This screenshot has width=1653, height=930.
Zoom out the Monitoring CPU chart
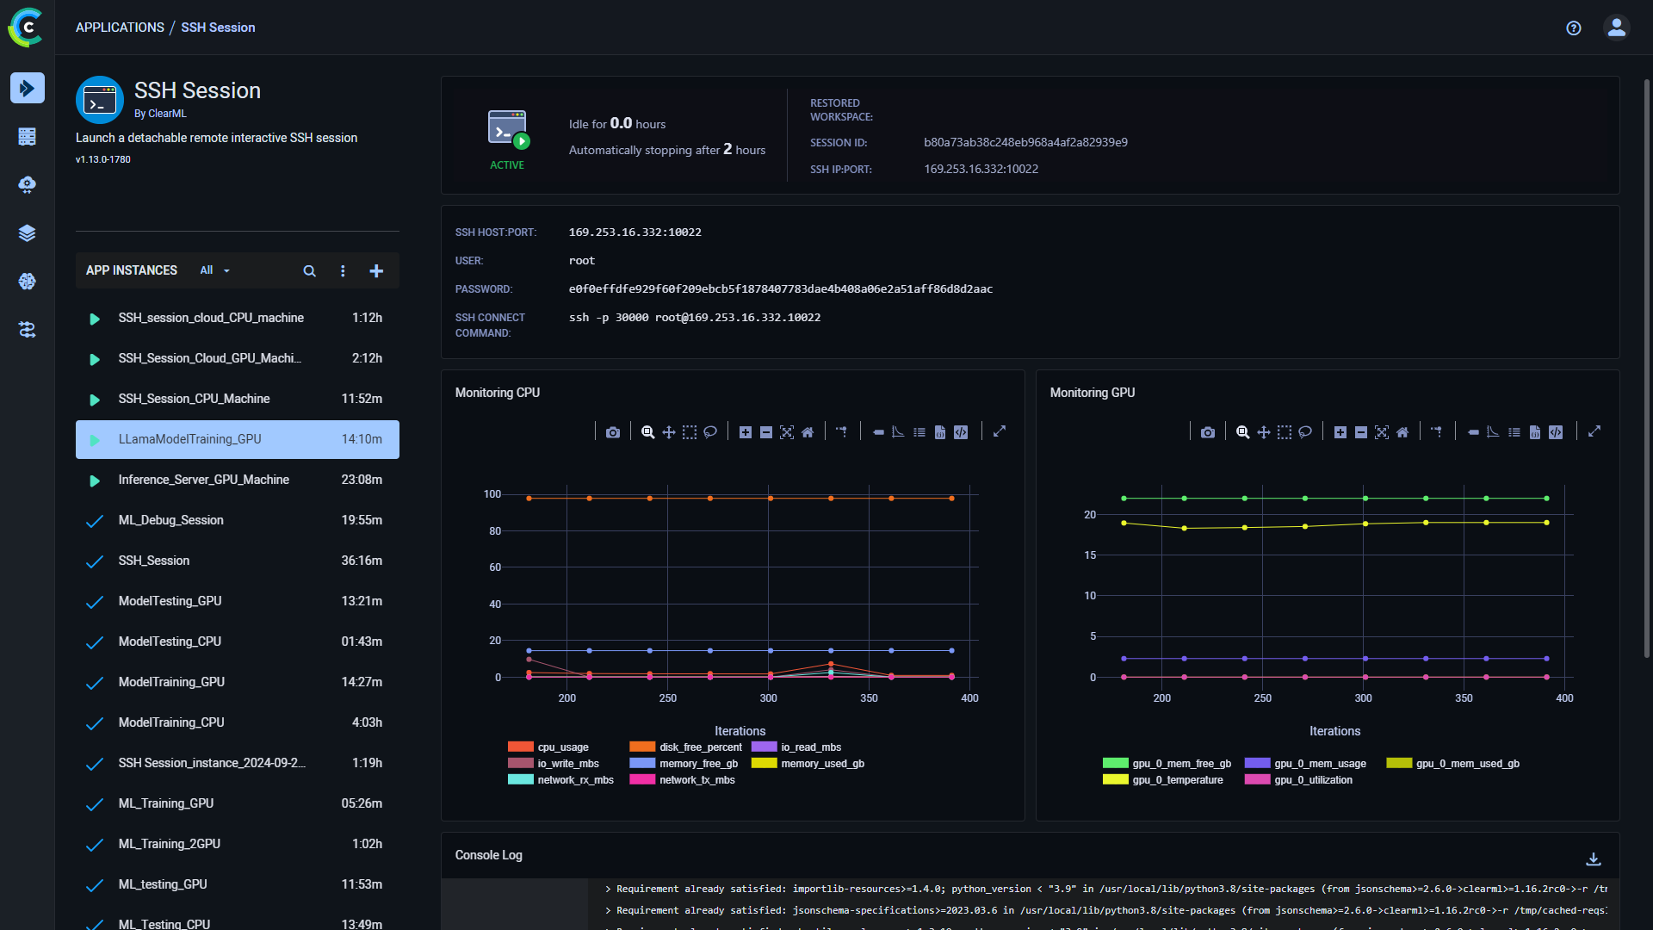[x=766, y=431]
